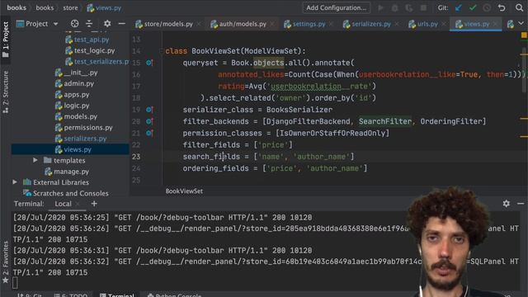
Task: Click BooksSerializer in serializer_class line
Action: click(x=299, y=110)
